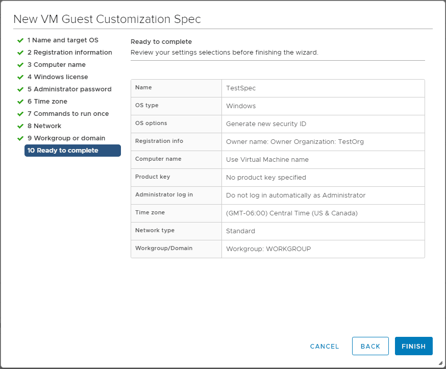Open step 1 Name and target OS
This screenshot has height=369, width=446.
tap(63, 40)
